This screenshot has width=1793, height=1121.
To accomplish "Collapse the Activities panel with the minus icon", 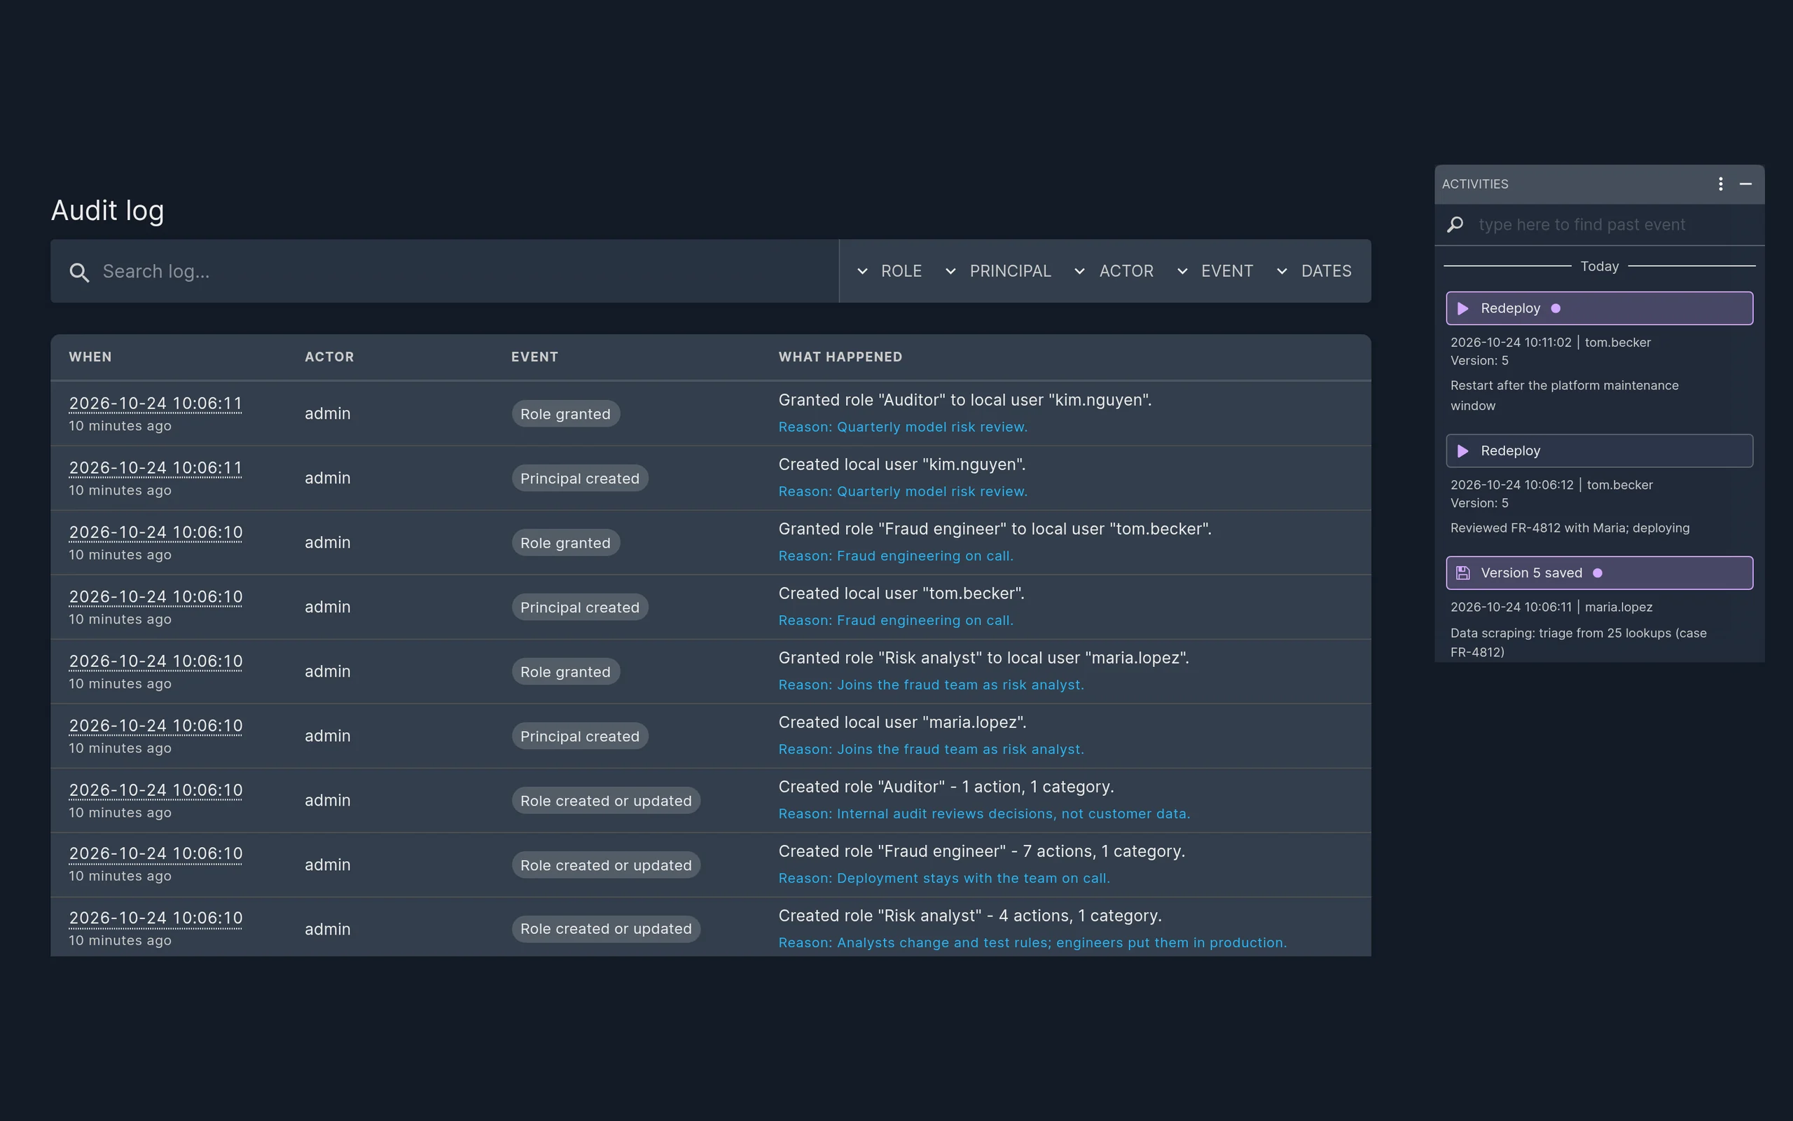I will point(1745,184).
